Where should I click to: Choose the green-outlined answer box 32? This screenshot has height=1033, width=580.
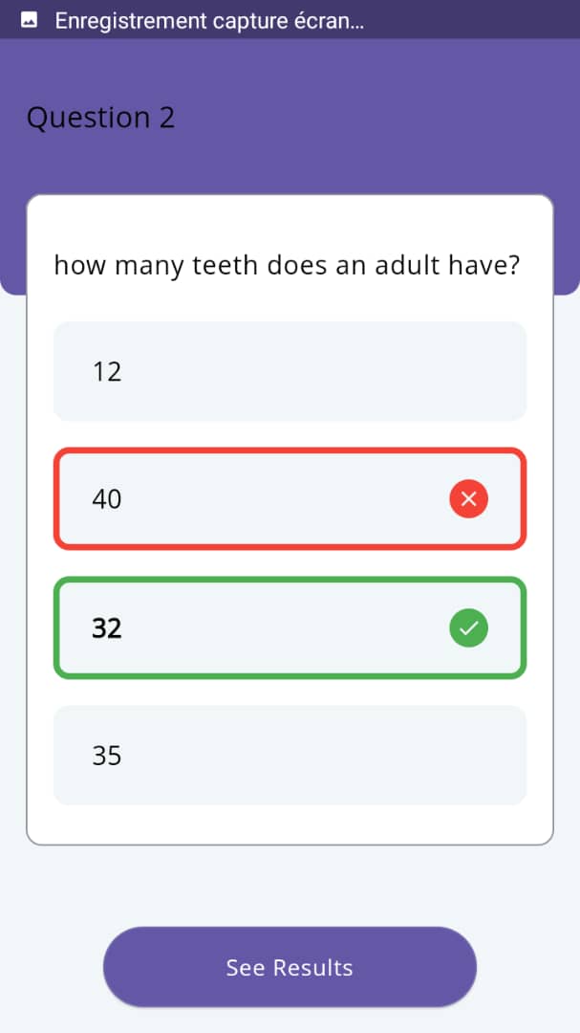290,627
